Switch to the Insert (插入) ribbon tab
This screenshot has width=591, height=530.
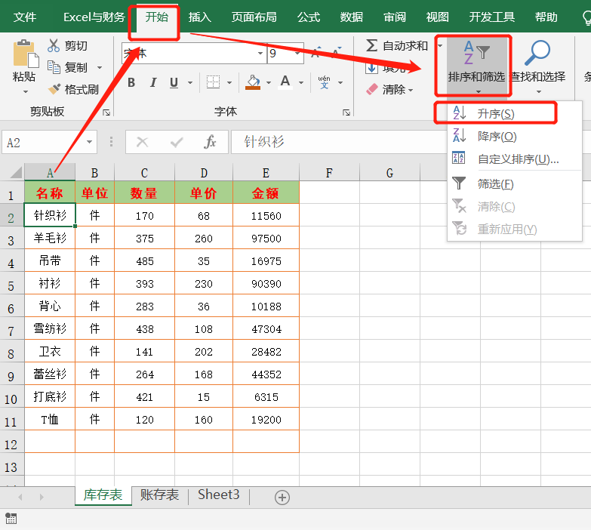200,17
